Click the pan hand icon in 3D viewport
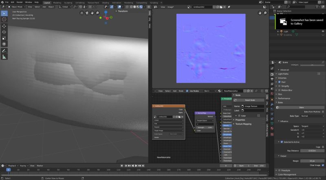The image size is (326, 180). [92, 13]
